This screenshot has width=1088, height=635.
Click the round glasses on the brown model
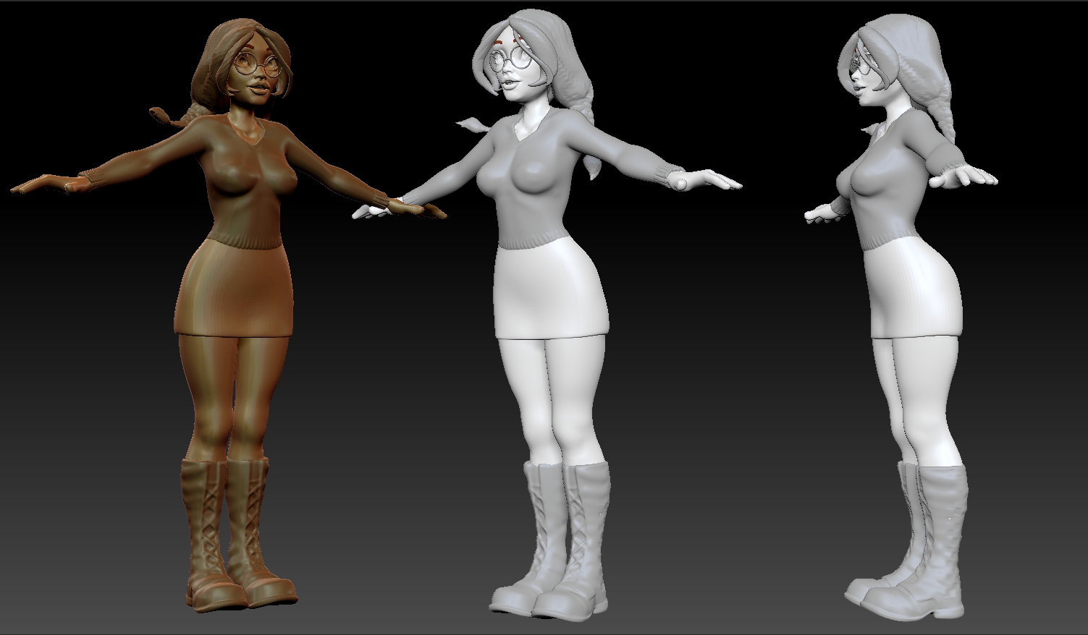257,64
